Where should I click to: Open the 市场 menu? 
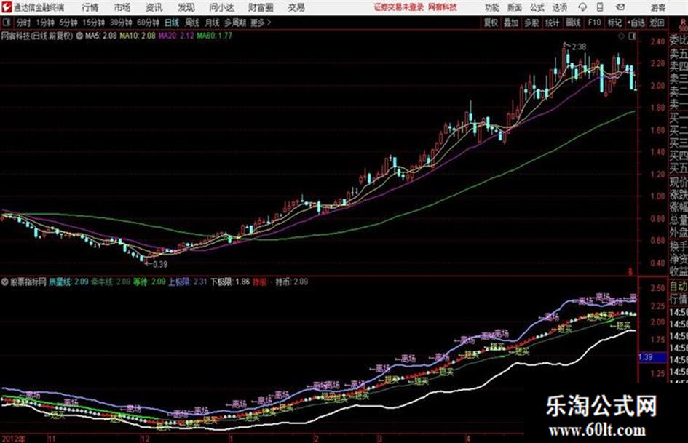[x=122, y=7]
